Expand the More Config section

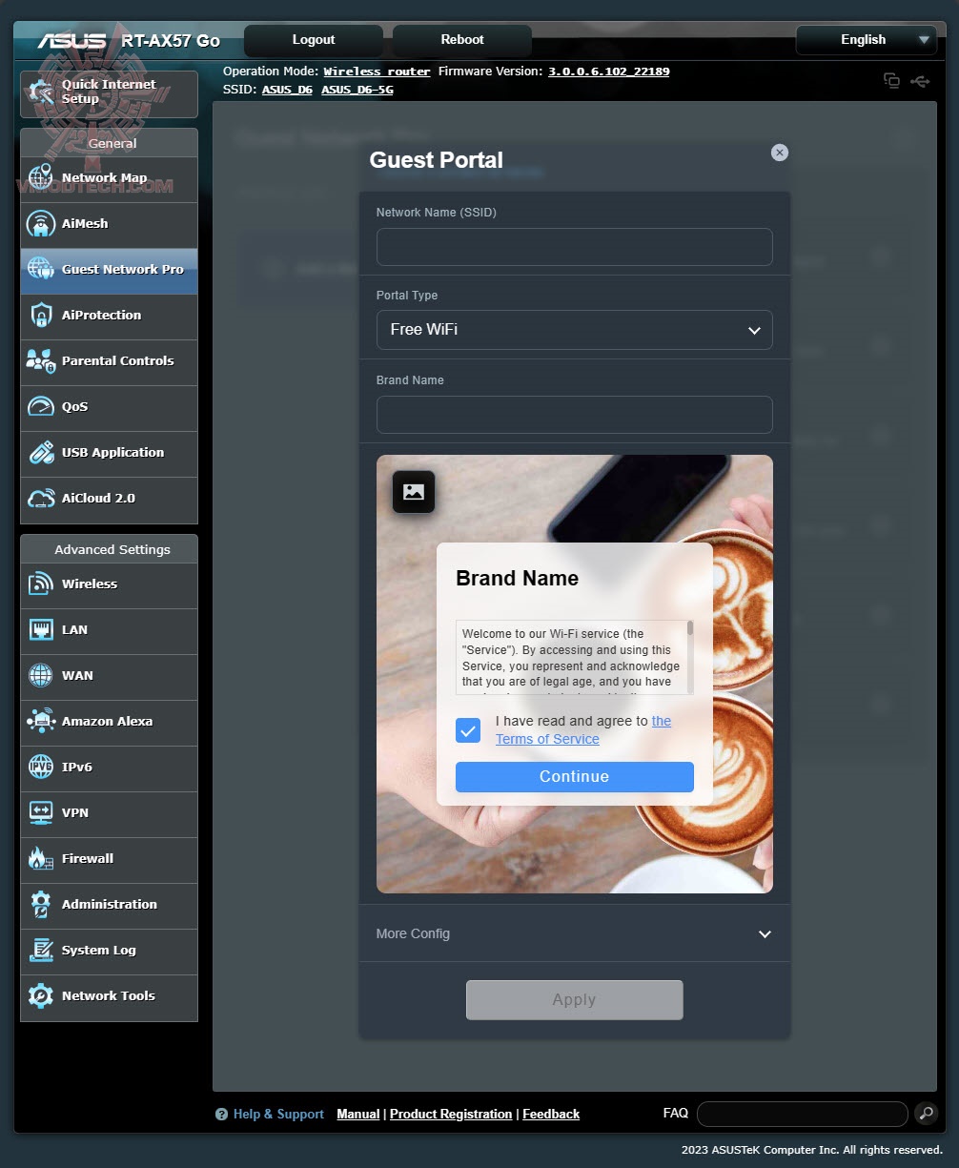point(575,933)
